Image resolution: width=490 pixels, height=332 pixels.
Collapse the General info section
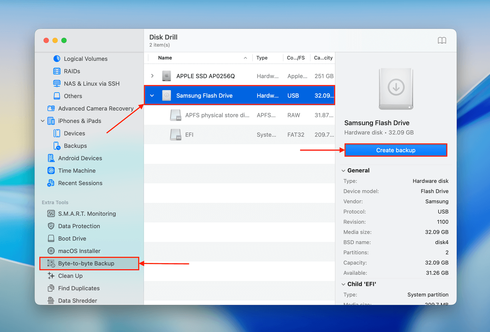click(343, 170)
